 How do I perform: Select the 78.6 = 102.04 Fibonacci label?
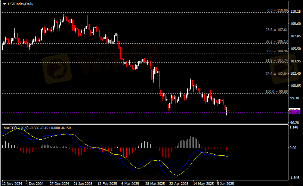[276, 74]
